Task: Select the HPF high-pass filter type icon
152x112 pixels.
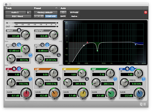Action: 19,45
